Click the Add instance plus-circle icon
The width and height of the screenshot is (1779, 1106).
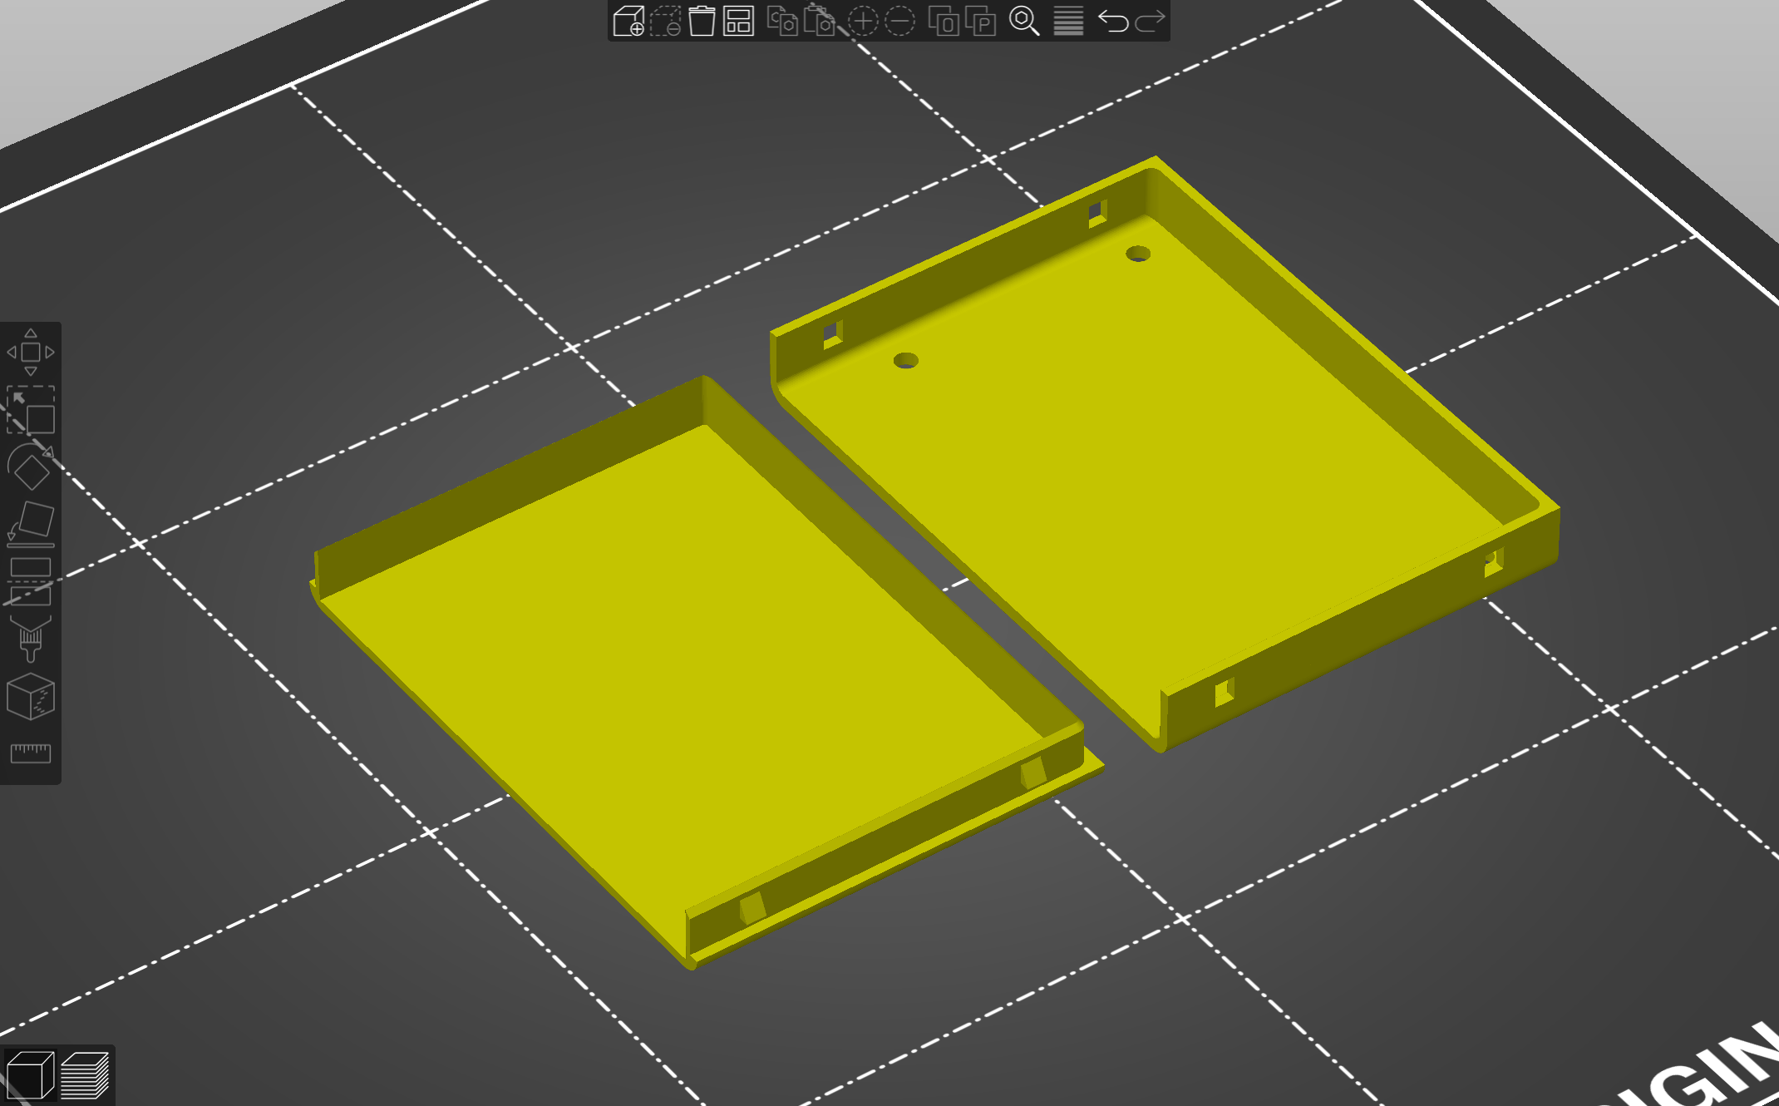863,21
